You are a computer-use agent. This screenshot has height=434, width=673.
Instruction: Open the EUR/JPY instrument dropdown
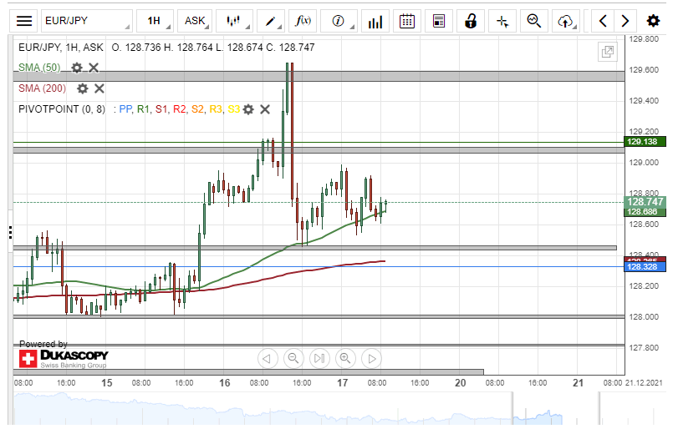tap(86, 21)
